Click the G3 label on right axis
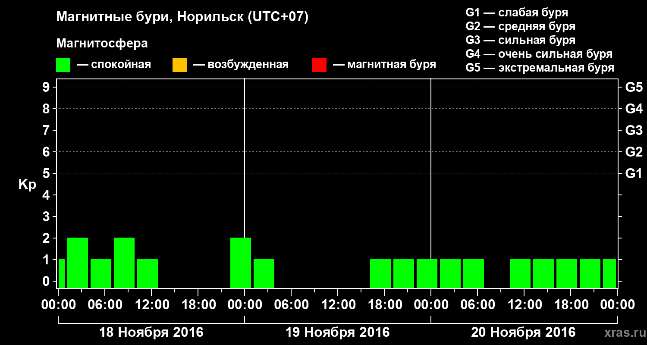The width and height of the screenshot is (647, 345). click(634, 130)
